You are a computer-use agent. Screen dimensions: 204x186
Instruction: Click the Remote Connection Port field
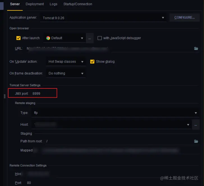point(113,183)
